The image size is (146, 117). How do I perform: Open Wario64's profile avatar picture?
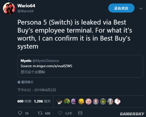click(9, 9)
